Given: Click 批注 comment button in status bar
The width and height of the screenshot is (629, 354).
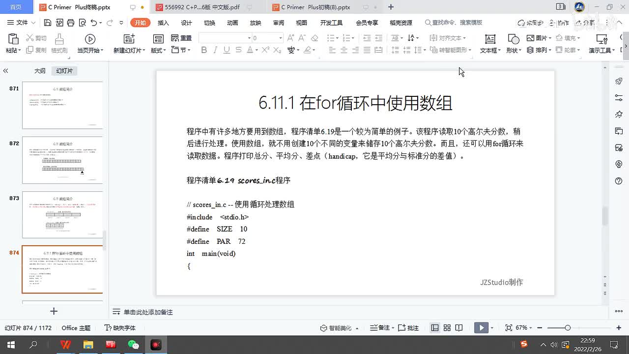Looking at the screenshot, I should click(x=408, y=328).
